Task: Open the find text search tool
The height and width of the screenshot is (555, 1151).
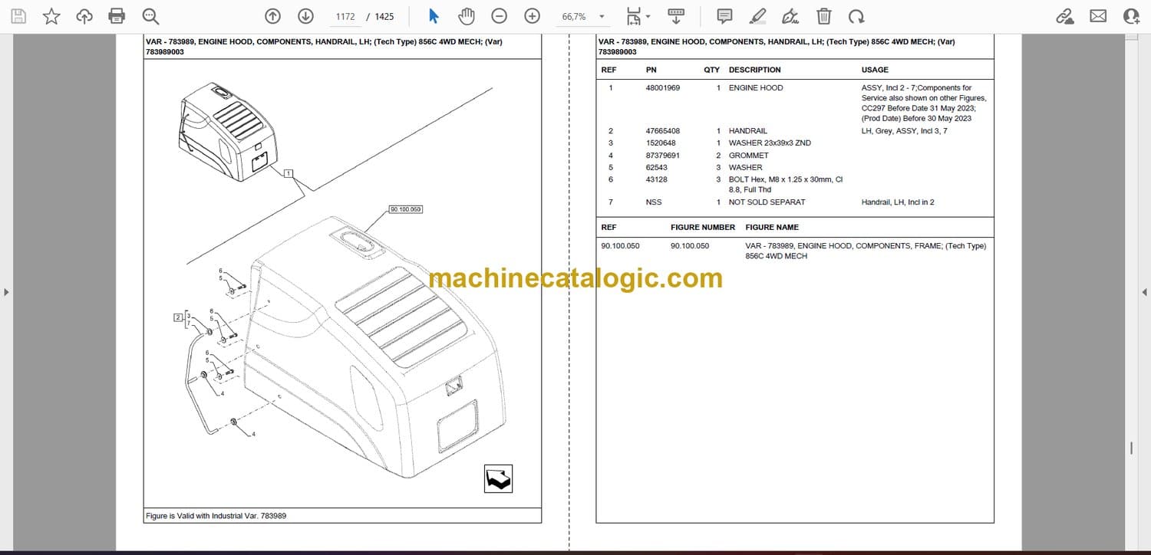Action: 150,16
